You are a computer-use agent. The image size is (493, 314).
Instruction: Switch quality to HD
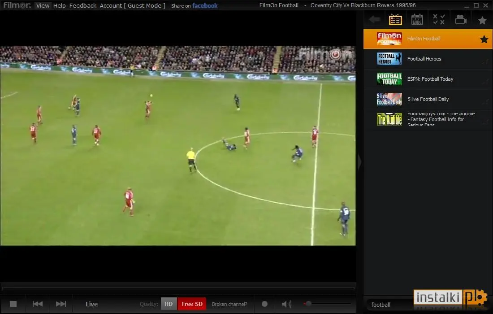tap(169, 304)
